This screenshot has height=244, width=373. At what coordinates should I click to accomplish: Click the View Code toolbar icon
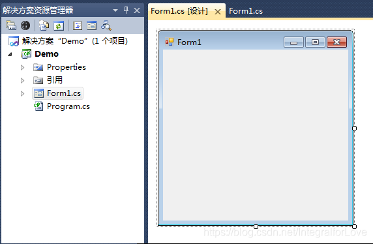click(78, 25)
